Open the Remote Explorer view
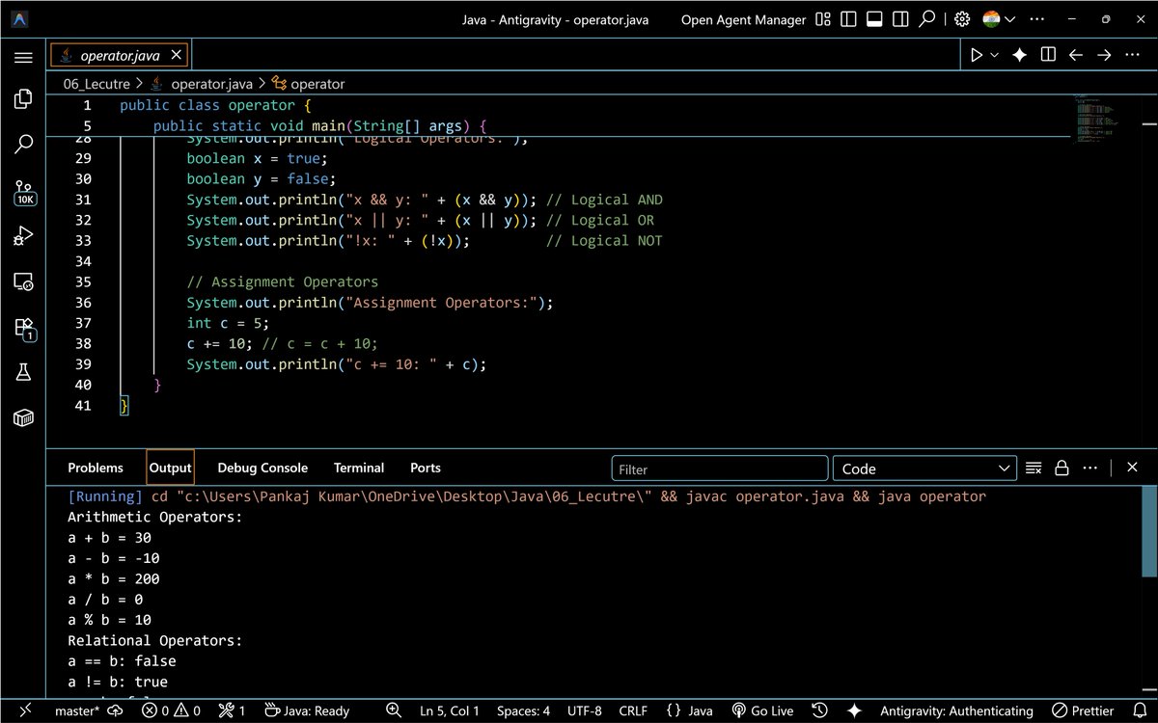1158x723 pixels. tap(23, 281)
